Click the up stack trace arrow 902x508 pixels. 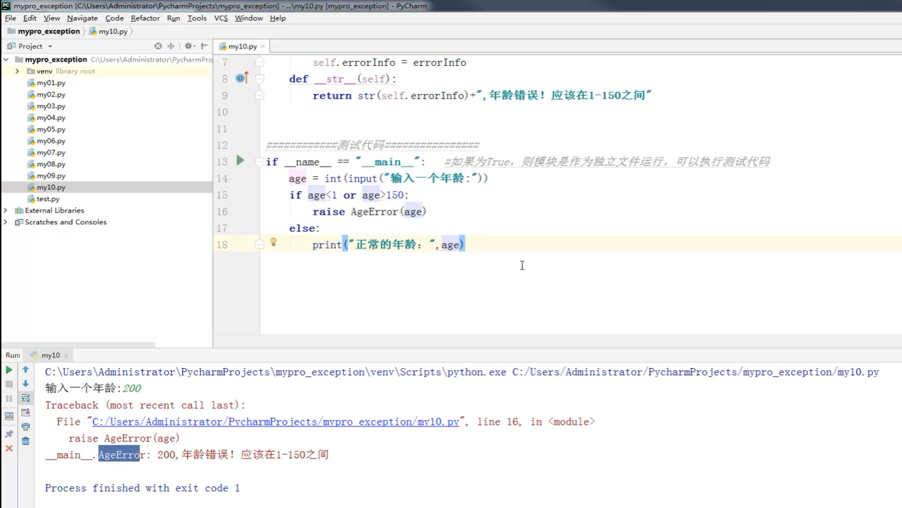[26, 370]
